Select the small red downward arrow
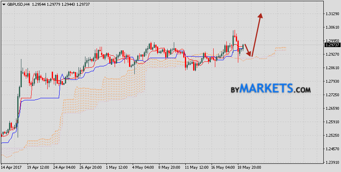This screenshot has height=172, width=341. pos(248,50)
